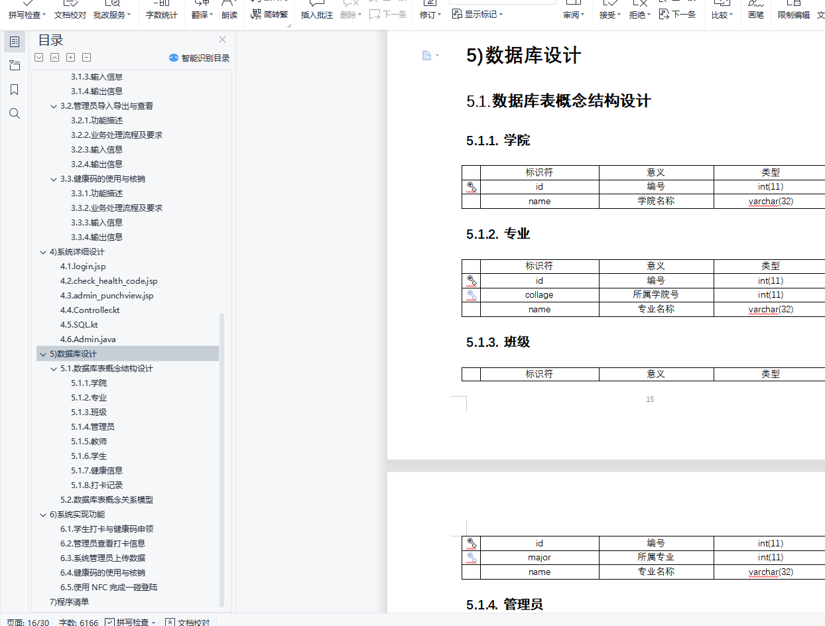Open 拼写检查 in the status bar
Viewport: 825px width, 626px height.
tap(130, 622)
